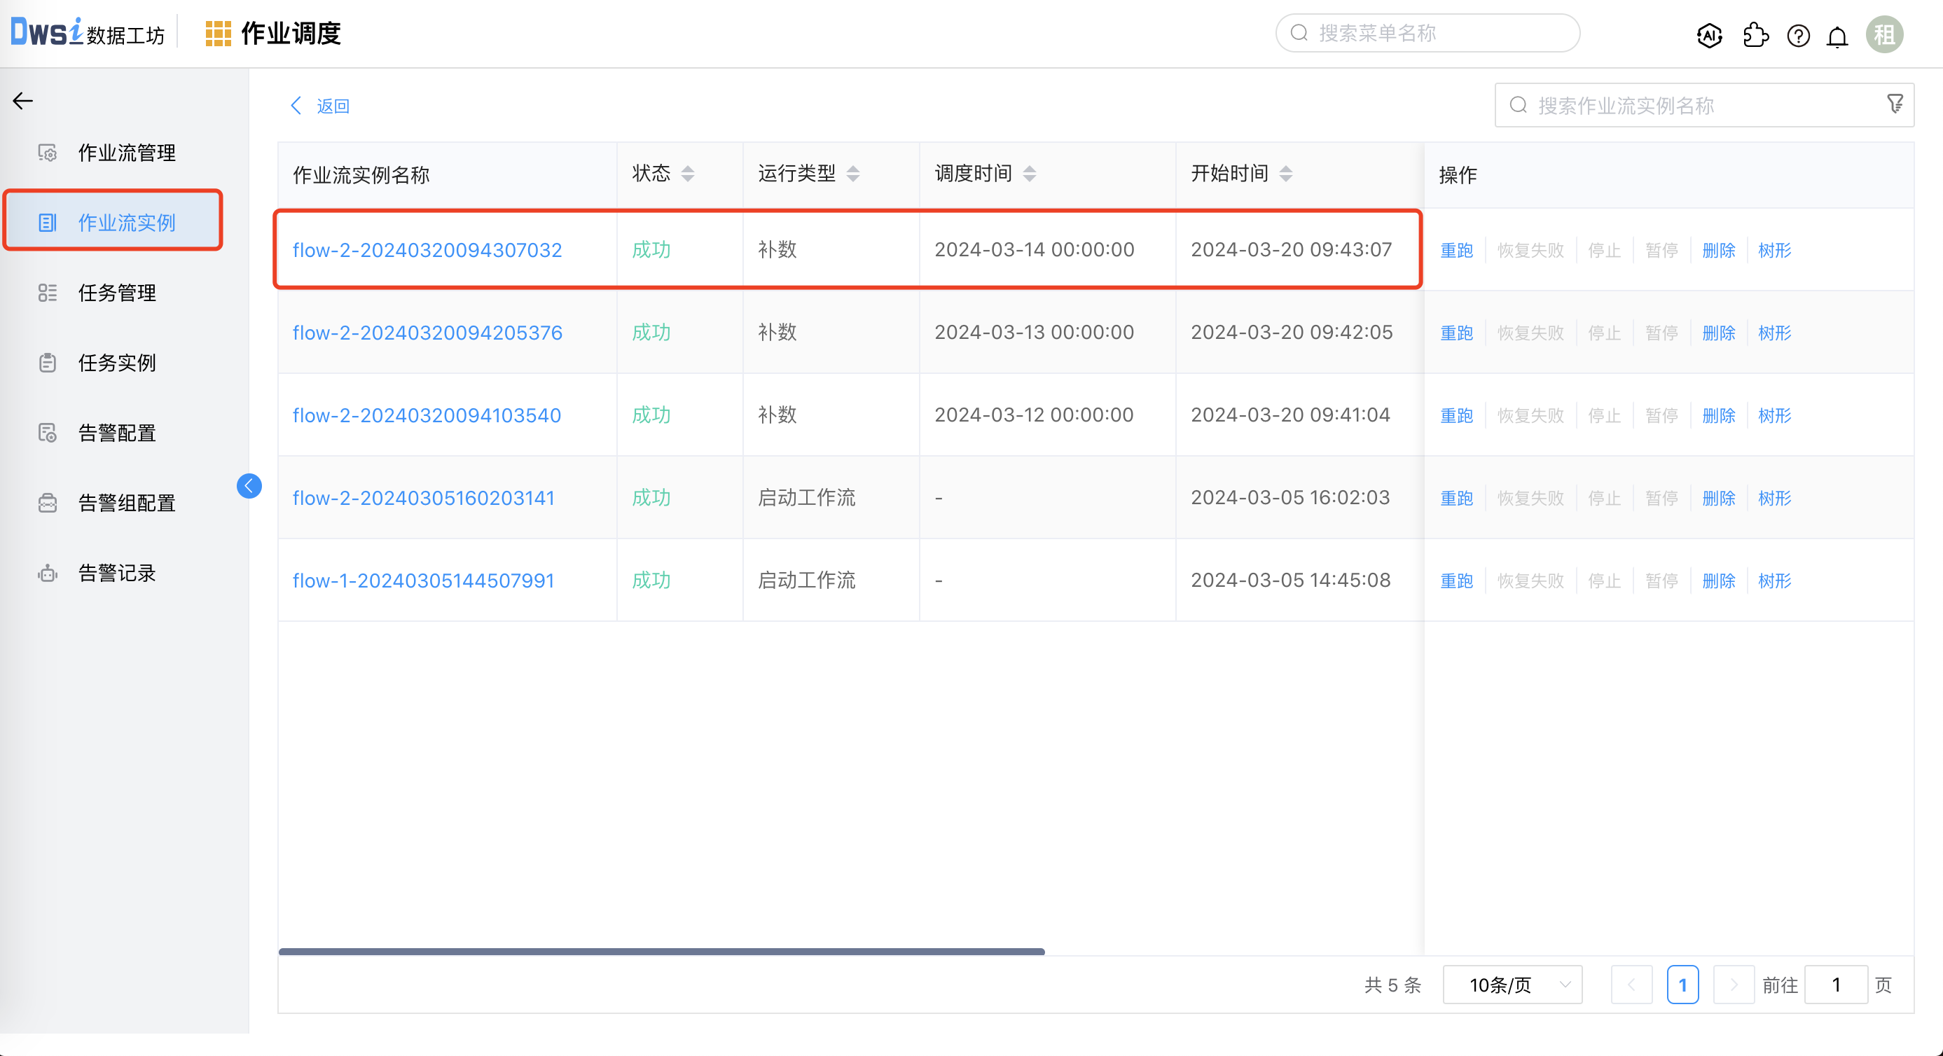Open 任务管理 in the sidebar
1943x1056 pixels.
pyautogui.click(x=117, y=293)
